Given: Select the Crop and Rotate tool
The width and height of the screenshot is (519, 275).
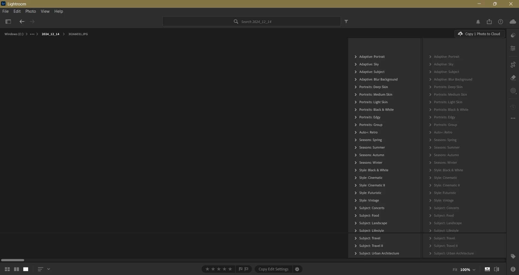Looking at the screenshot, I should [x=513, y=65].
